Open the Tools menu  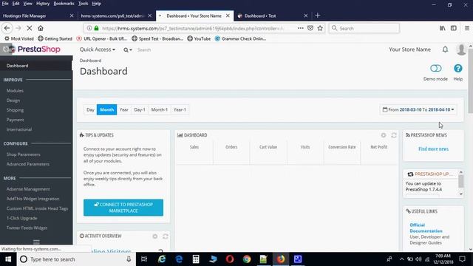point(84,4)
